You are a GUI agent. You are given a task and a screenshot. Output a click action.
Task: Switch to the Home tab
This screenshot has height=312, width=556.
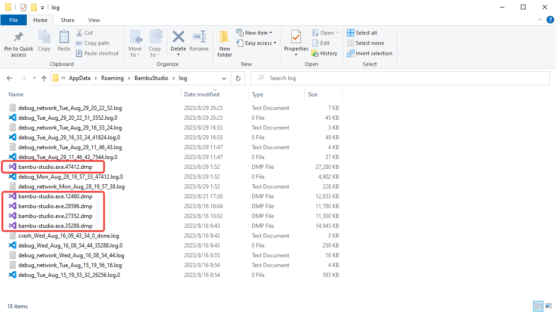(x=40, y=20)
